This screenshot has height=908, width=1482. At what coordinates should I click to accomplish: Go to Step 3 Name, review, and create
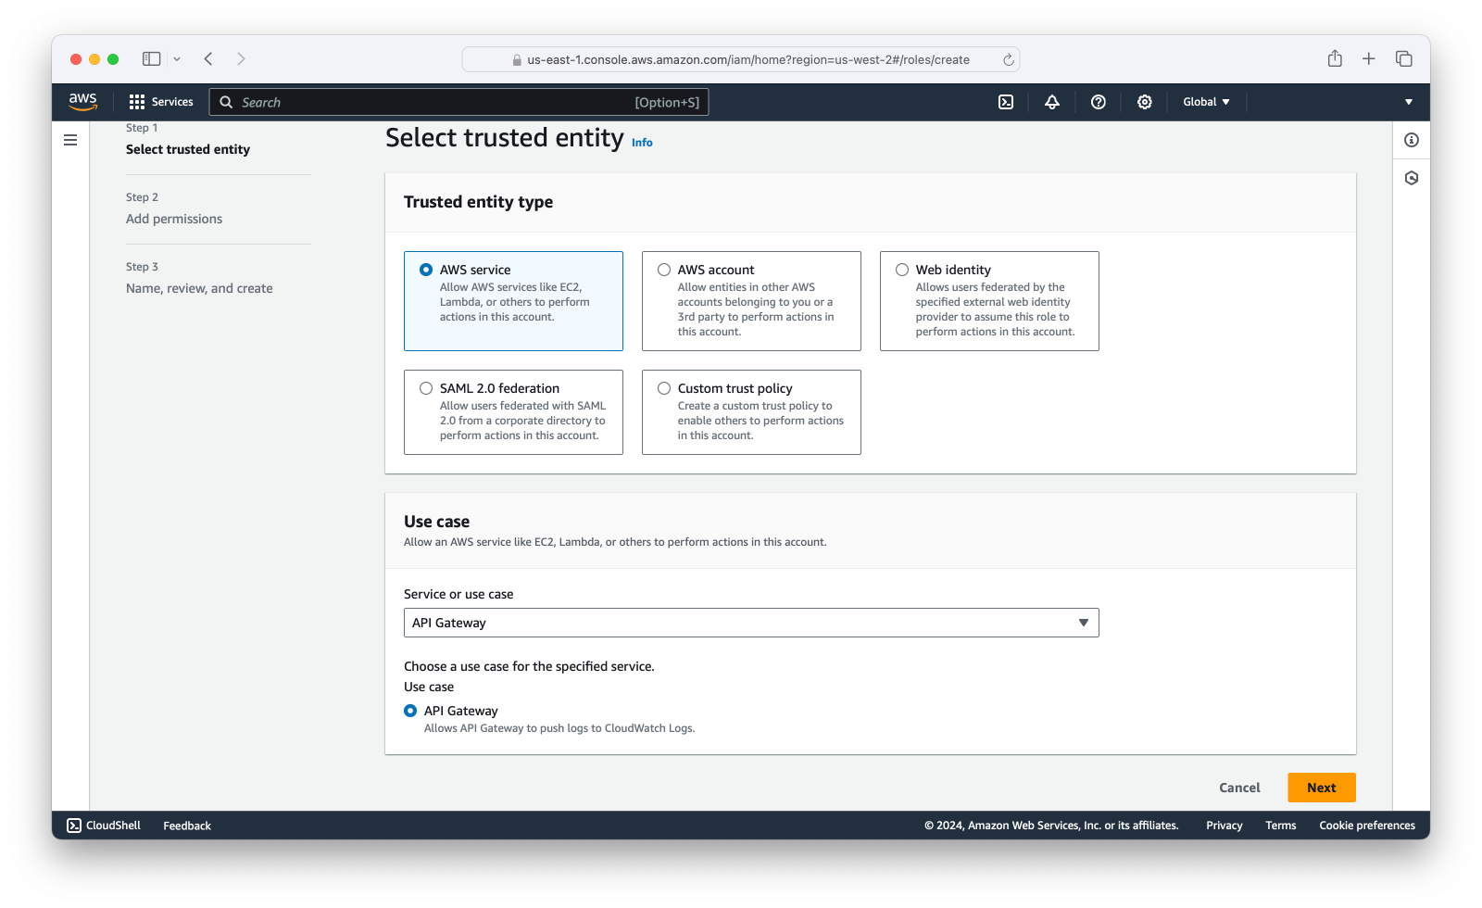[x=199, y=288]
